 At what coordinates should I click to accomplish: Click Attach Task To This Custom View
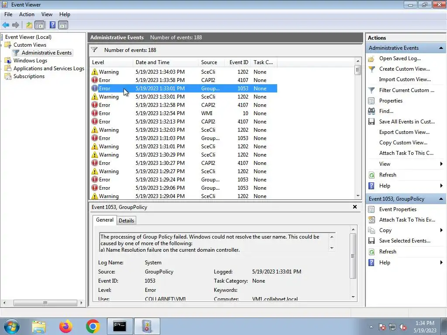tap(406, 154)
